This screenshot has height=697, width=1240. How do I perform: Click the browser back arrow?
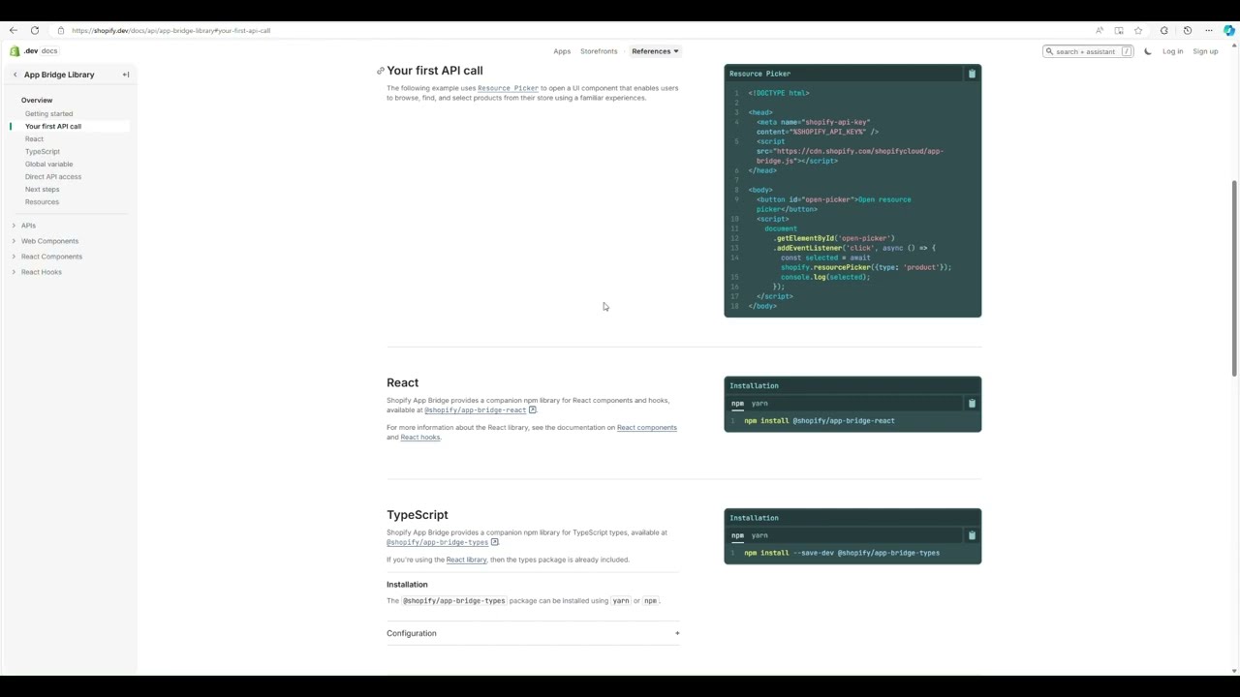[x=14, y=30]
